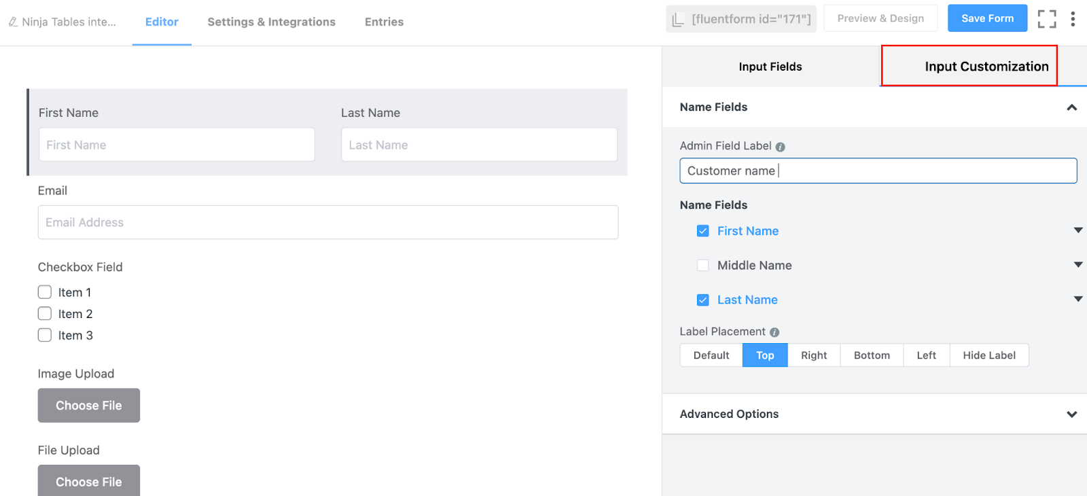
Task: Switch to the Settings & Integrations tab
Action: [x=271, y=22]
